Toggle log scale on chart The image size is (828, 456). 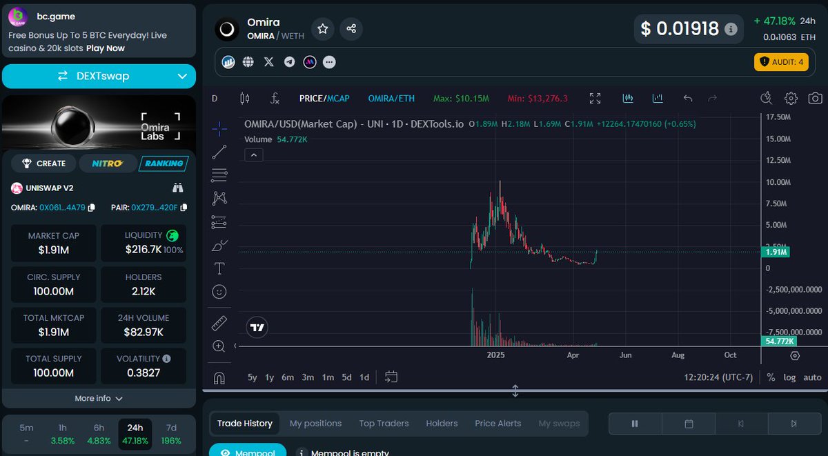click(789, 377)
